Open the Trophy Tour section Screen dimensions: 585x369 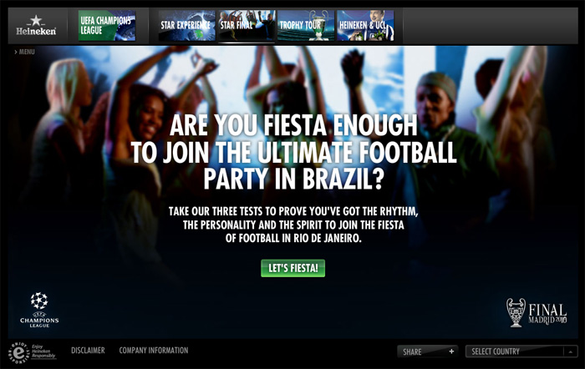[306, 25]
